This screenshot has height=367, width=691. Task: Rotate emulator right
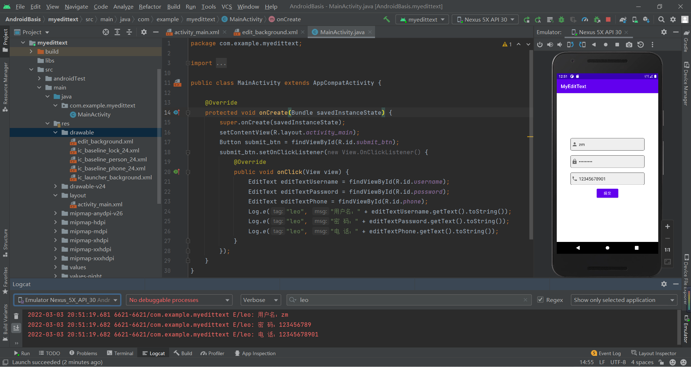tap(582, 45)
